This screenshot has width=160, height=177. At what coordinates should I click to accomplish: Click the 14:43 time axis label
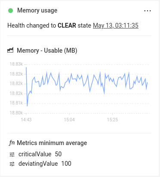(x=26, y=120)
